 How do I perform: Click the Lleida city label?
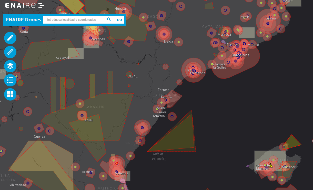point(168,41)
